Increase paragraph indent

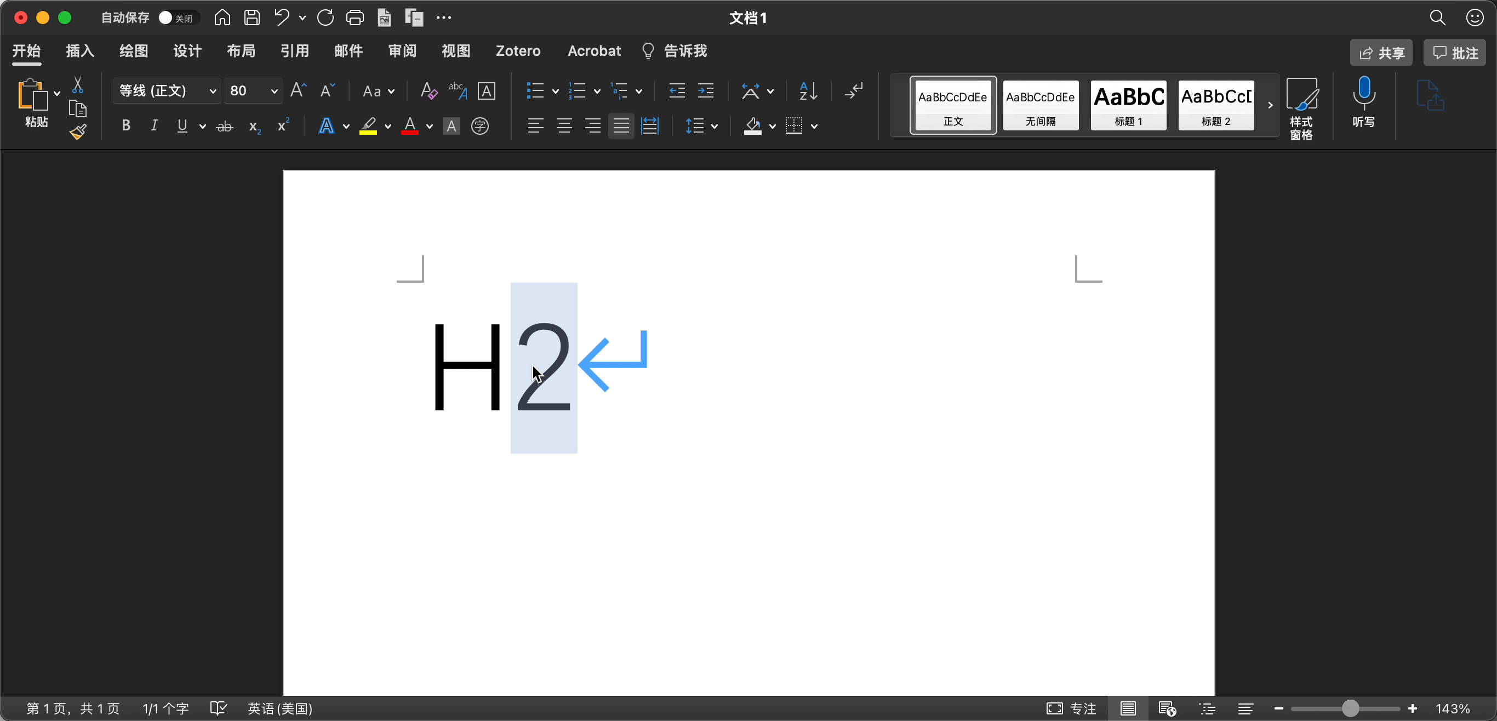[706, 90]
